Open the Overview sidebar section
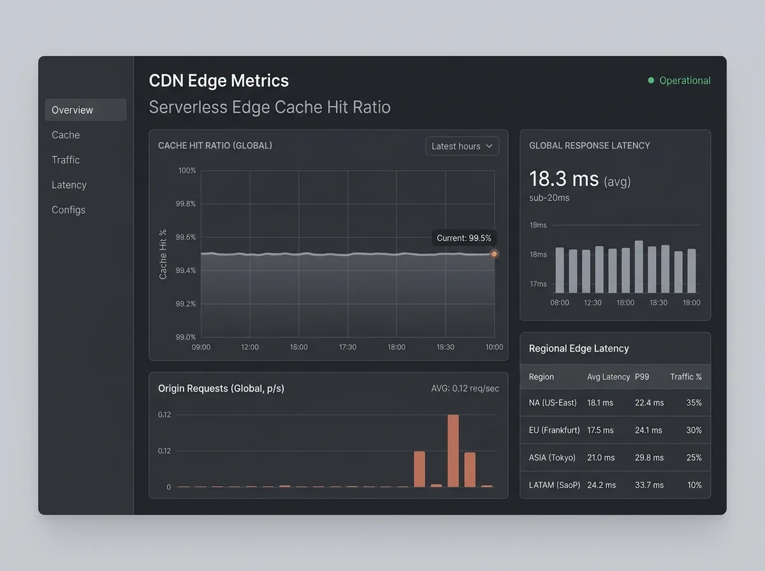 click(x=85, y=110)
